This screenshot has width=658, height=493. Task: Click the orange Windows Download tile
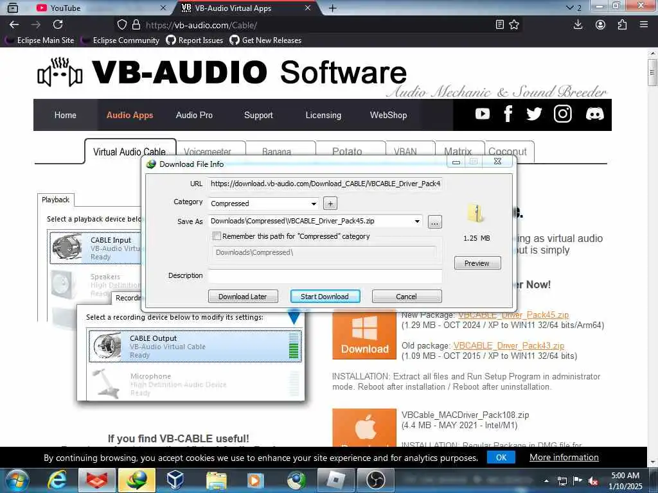pos(364,335)
